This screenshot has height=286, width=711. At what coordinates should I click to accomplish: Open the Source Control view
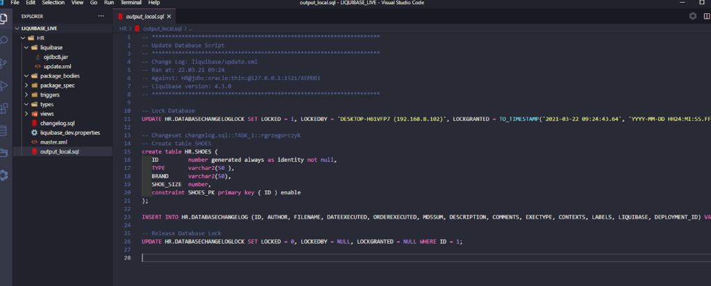click(5, 62)
